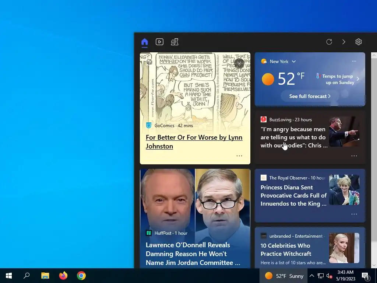Launch File Explorer from taskbar
Screen dimensions: 377x283
(45, 276)
